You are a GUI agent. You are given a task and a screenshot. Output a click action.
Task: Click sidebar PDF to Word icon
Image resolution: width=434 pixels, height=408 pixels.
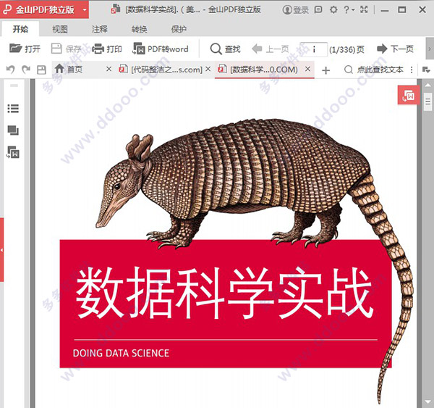[x=13, y=152]
